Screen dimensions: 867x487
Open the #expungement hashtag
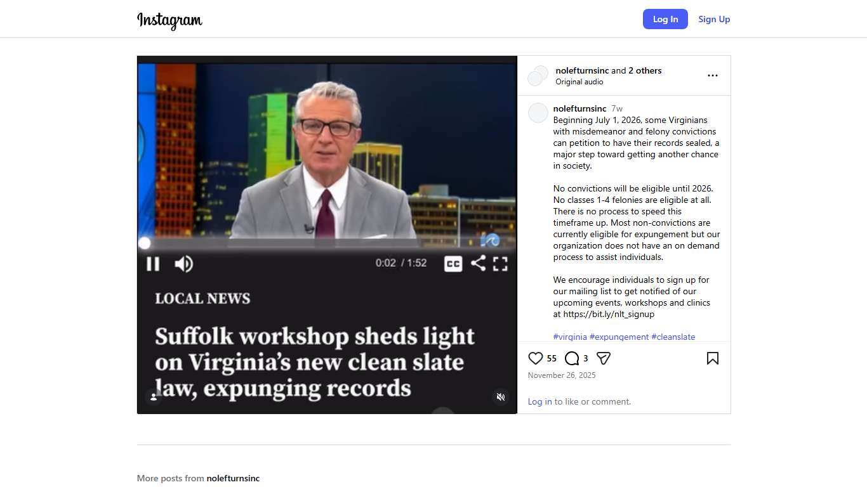tap(619, 337)
